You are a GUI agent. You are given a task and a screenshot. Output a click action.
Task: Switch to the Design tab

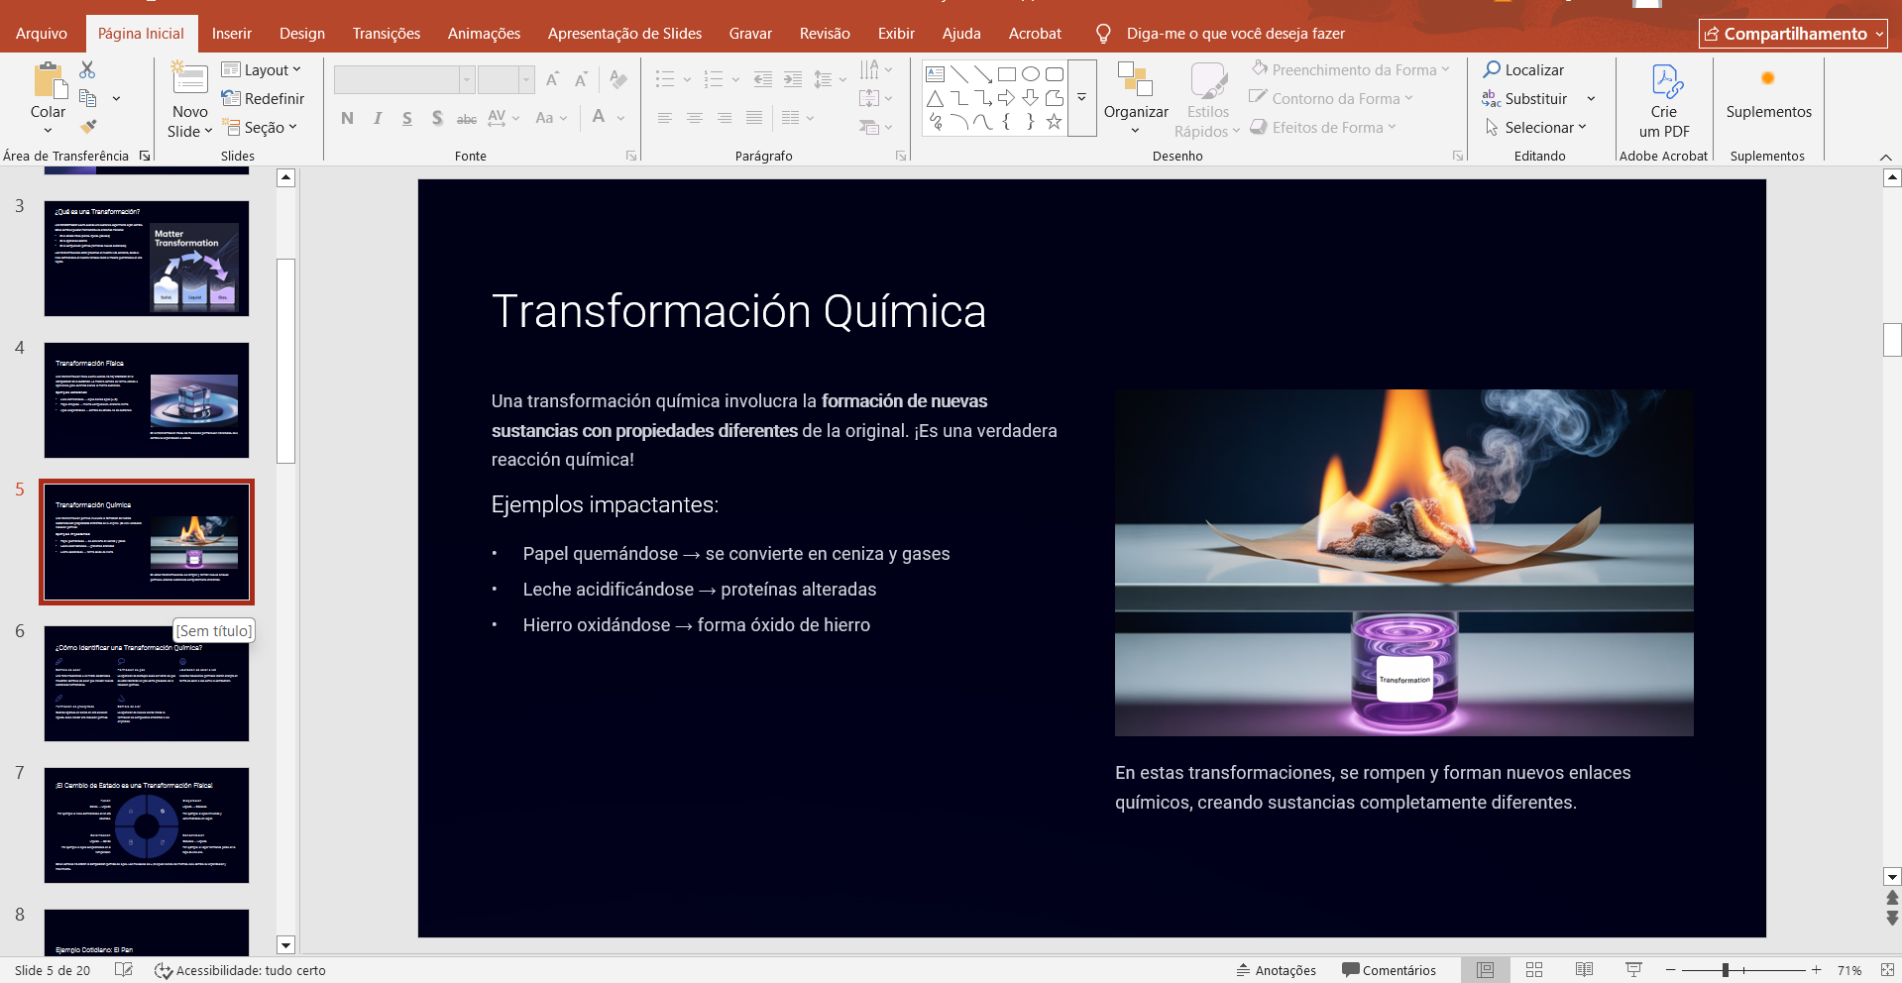coord(302,34)
